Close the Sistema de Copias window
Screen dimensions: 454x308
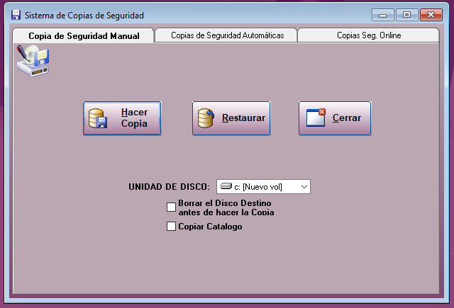[431, 15]
